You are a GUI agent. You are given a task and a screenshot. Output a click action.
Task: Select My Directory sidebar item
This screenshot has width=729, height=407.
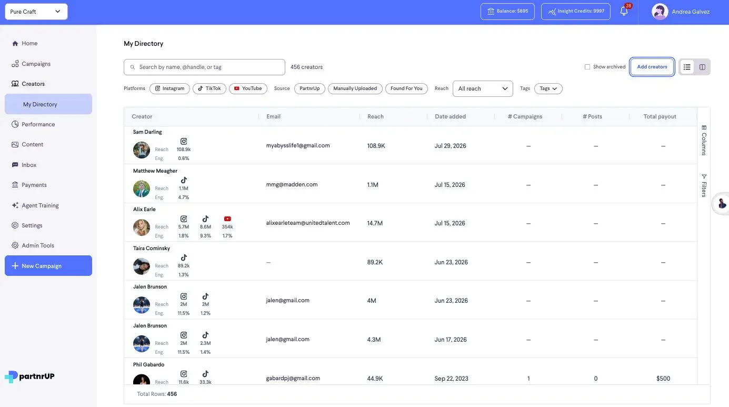pos(48,104)
